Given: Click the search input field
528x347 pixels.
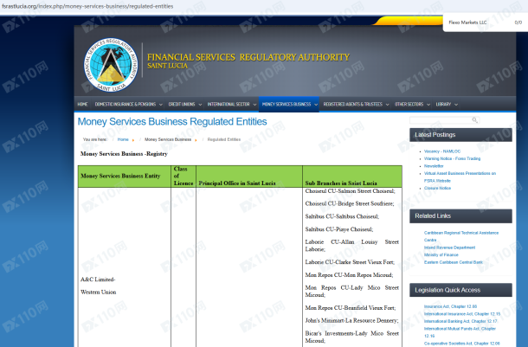Looking at the screenshot, I should (441, 120).
